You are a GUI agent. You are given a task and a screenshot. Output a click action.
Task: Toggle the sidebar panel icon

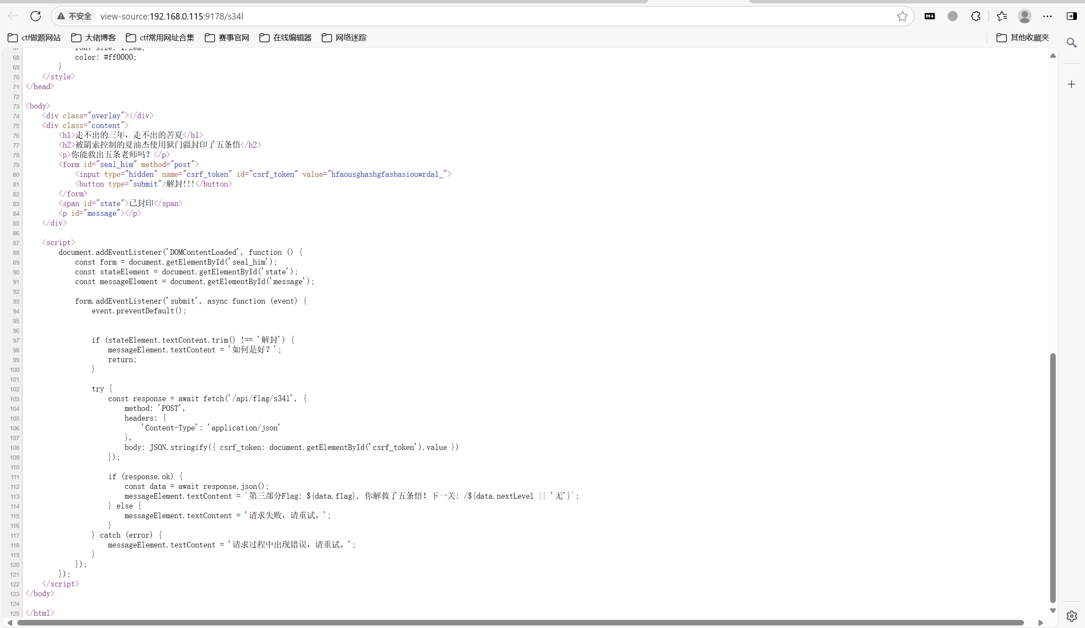pyautogui.click(x=1072, y=17)
